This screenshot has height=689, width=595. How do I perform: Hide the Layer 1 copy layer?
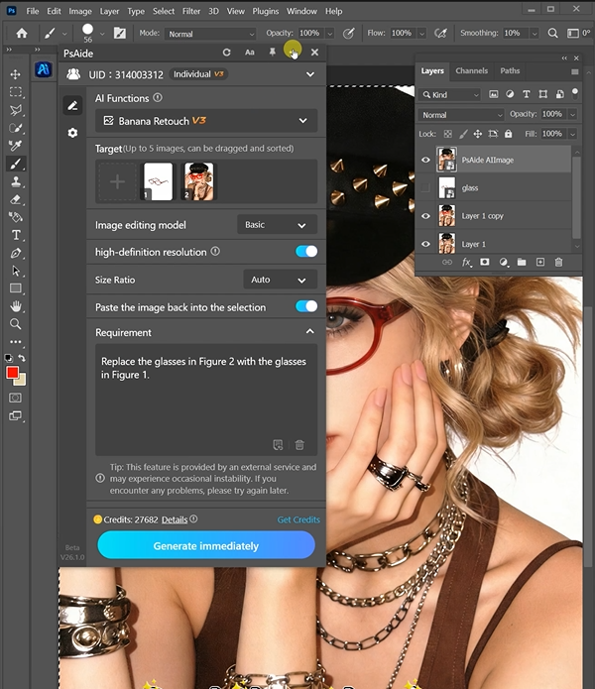(x=425, y=215)
